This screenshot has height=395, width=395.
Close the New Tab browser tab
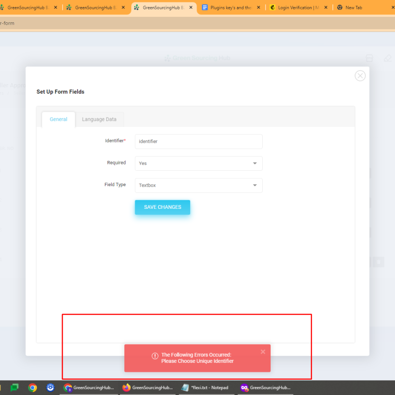[x=393, y=7]
